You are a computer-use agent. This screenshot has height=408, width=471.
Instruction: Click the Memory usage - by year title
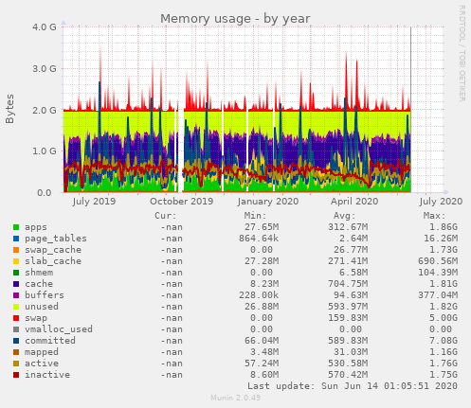235,19
